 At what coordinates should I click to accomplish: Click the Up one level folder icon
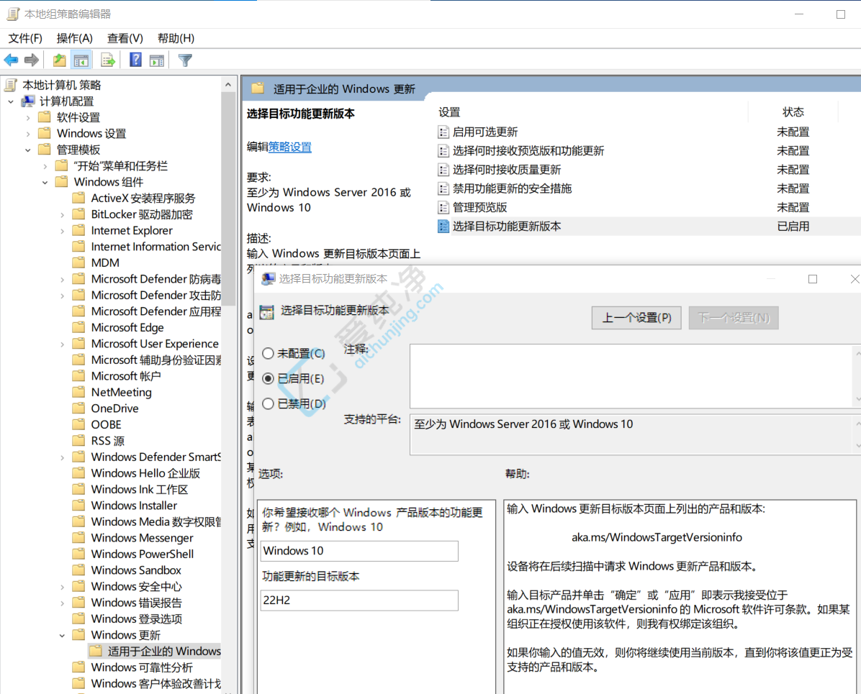pos(59,60)
